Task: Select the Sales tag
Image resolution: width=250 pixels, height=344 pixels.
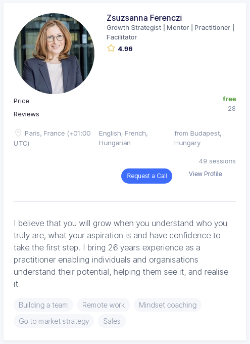Action: pyautogui.click(x=112, y=321)
